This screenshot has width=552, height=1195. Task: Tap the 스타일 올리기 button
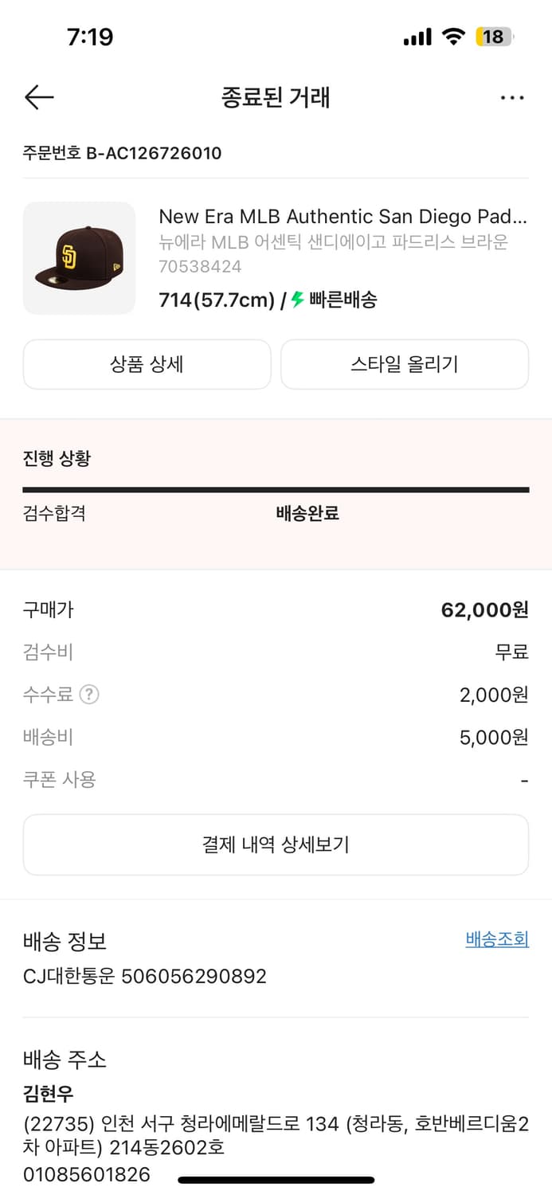point(405,365)
